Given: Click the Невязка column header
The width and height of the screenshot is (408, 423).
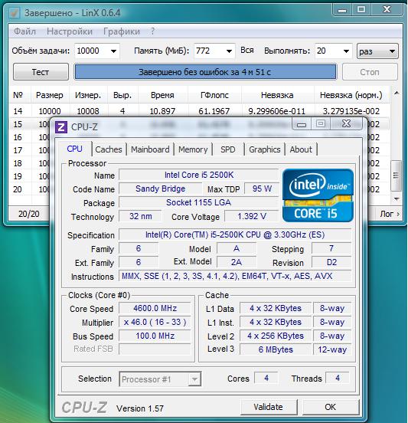Looking at the screenshot, I should 277,95.
